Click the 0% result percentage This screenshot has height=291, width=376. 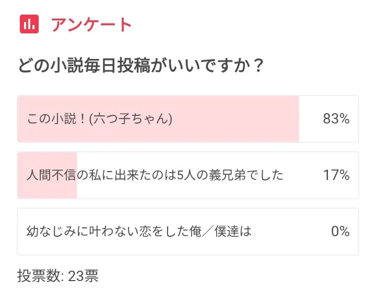340,231
